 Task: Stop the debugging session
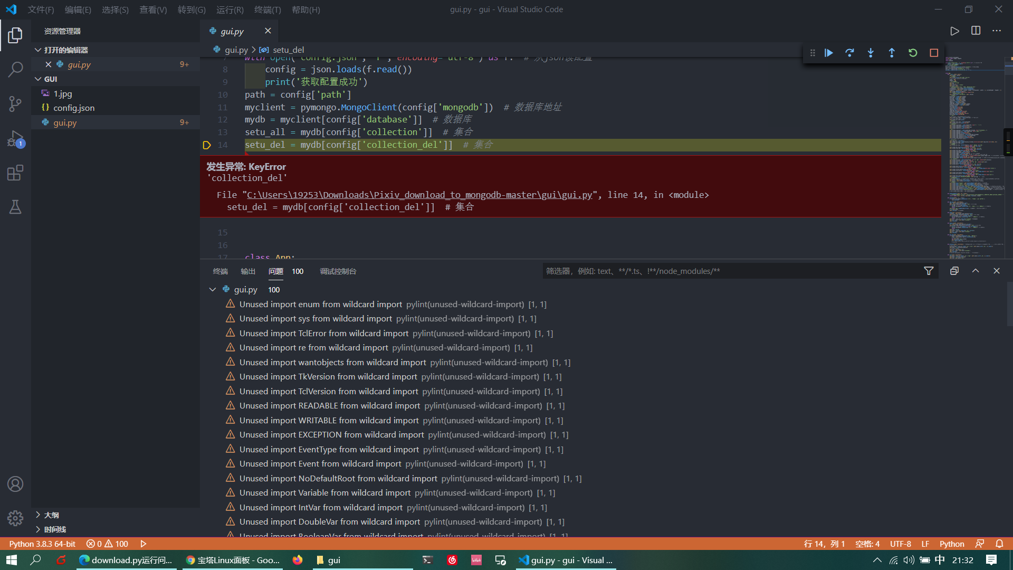934,53
